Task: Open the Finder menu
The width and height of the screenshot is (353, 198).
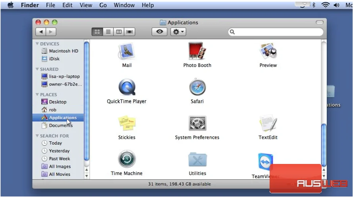Action: tap(30, 5)
